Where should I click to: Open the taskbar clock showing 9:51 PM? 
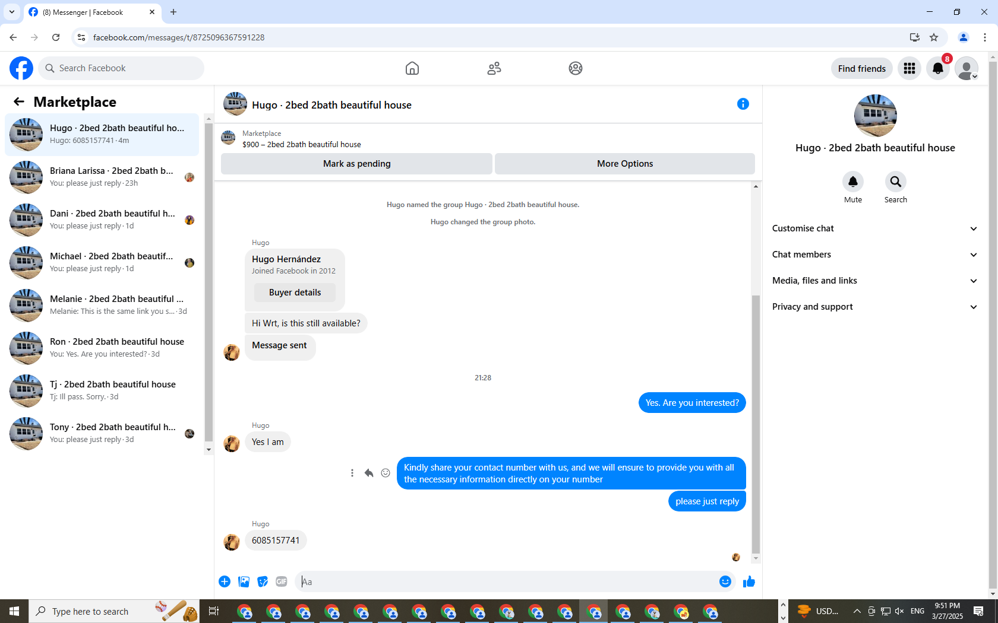click(x=948, y=611)
